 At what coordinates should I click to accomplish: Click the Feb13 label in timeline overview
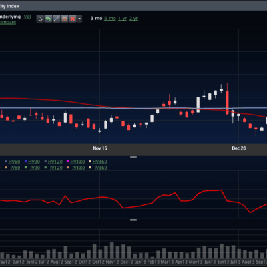click(153, 262)
